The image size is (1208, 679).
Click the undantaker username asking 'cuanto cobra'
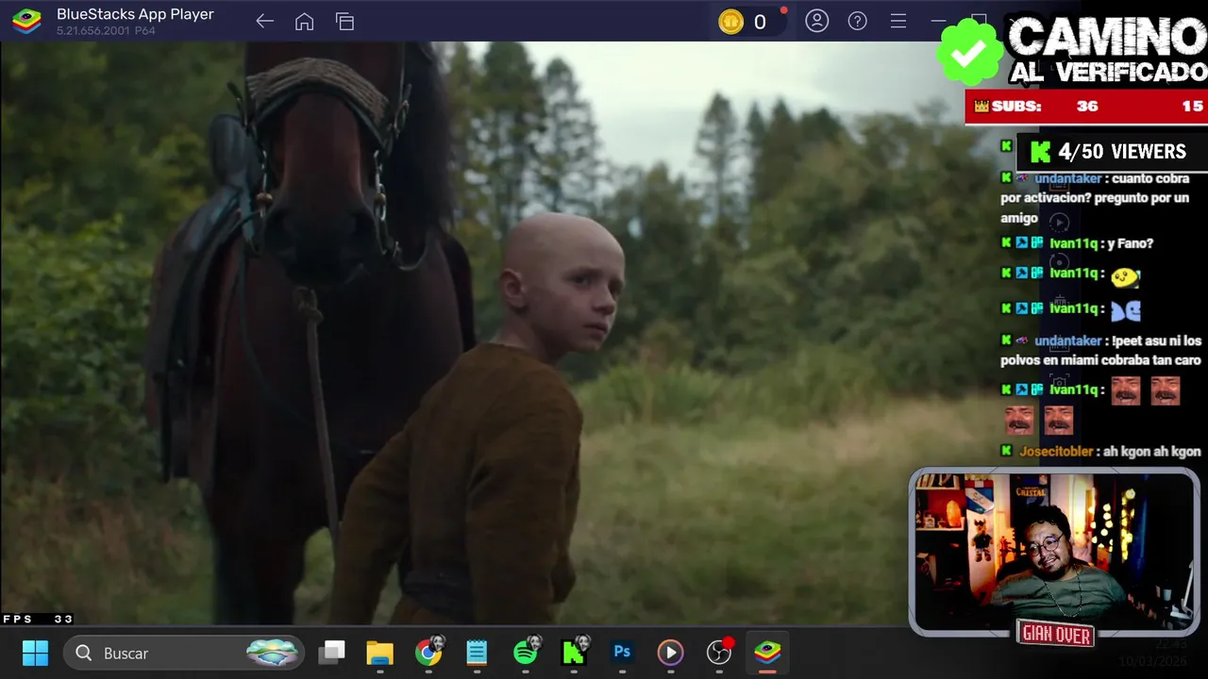1067,178
